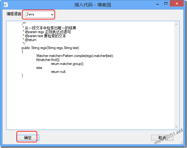This screenshot has width=187, height=148.
Task: Select the Java text in language combo box
Action: click(x=30, y=14)
